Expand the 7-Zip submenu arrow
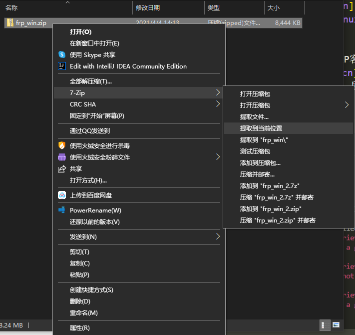Image resolution: width=355 pixels, height=335 pixels. click(218, 92)
